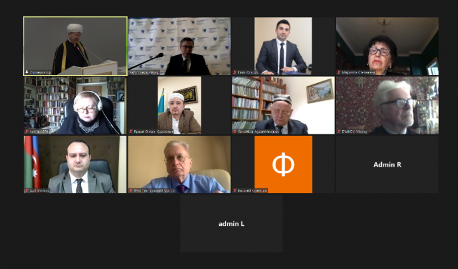Click muted mic icon beside DYAKOV Nikolay

tap(339, 131)
